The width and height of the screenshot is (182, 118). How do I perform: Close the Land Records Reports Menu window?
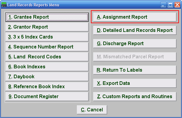[177, 5]
